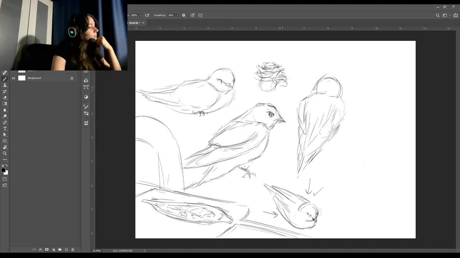Open smoothing options gear
This screenshot has height=258, width=460.
184,15
